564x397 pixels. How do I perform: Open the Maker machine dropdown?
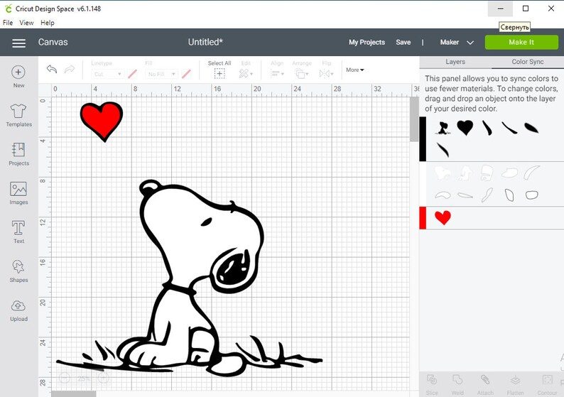[457, 43]
